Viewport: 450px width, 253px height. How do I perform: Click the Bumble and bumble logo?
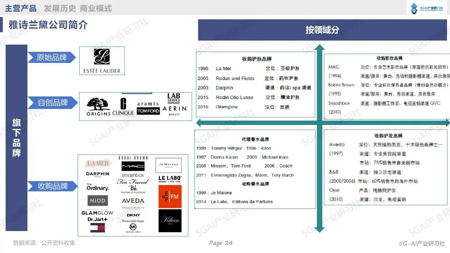[x=133, y=189]
